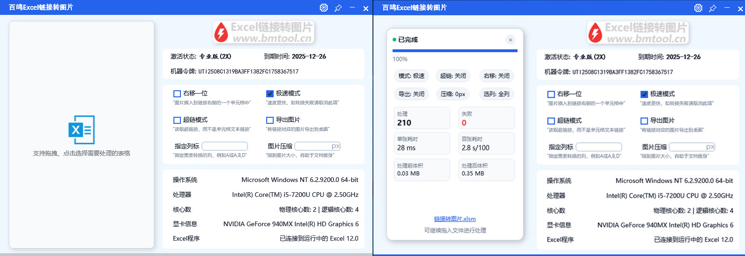Image resolution: width=745 pixels, height=256 pixels.
Task: Click the 右移: 关闭 chip
Action: click(497, 76)
